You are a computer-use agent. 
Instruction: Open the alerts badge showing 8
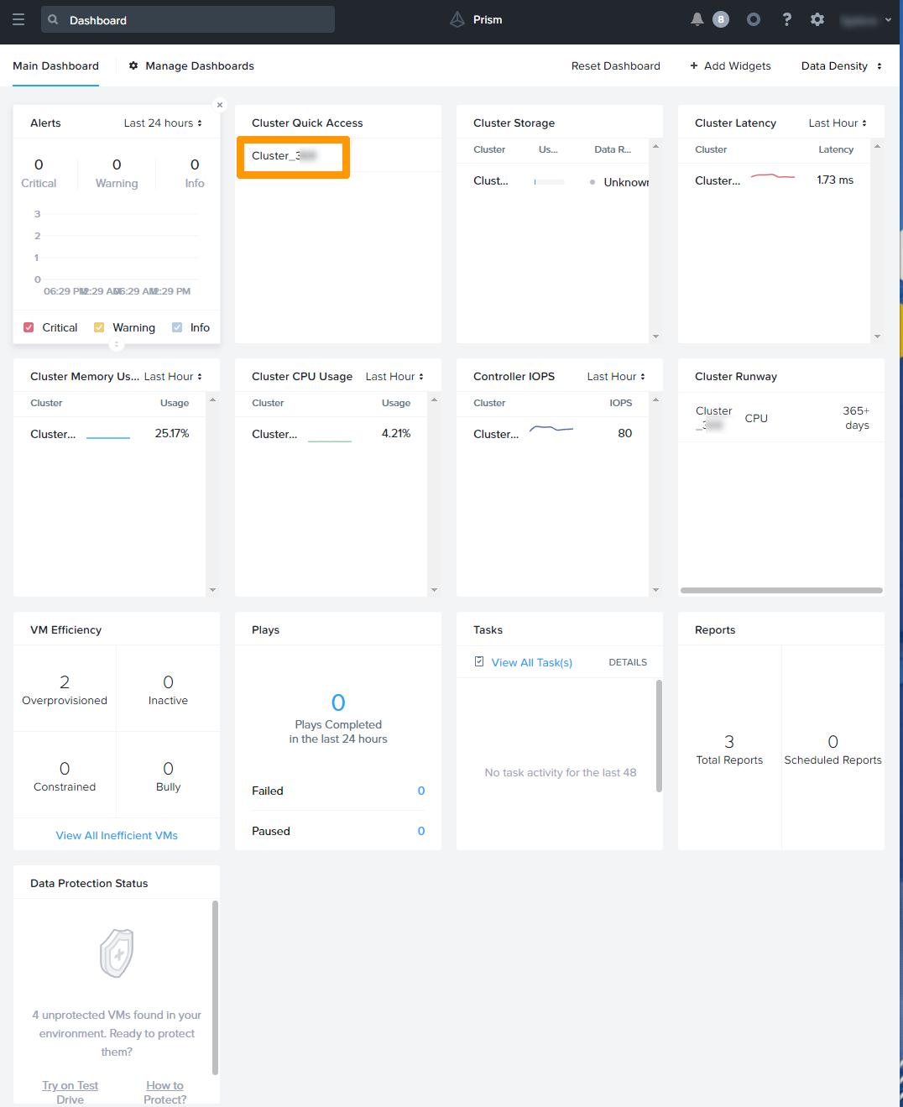(723, 19)
